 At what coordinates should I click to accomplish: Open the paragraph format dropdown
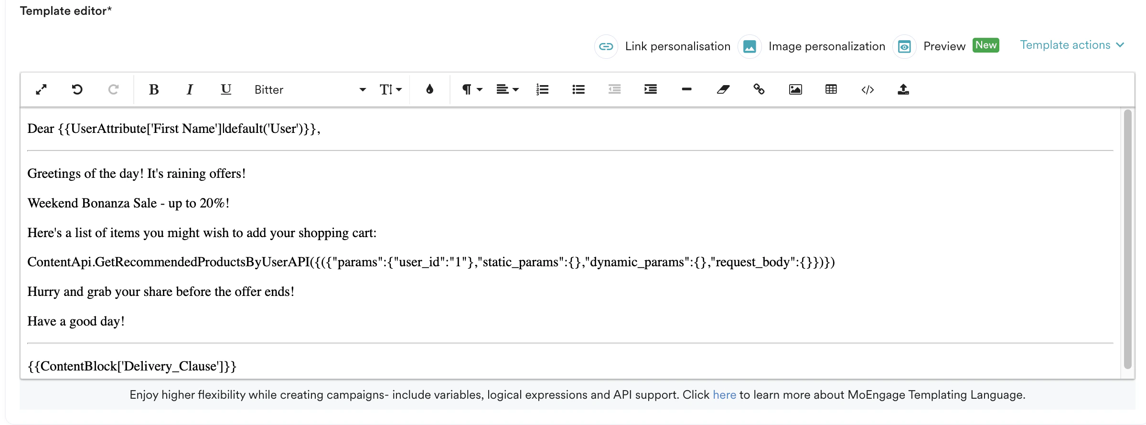(x=472, y=89)
